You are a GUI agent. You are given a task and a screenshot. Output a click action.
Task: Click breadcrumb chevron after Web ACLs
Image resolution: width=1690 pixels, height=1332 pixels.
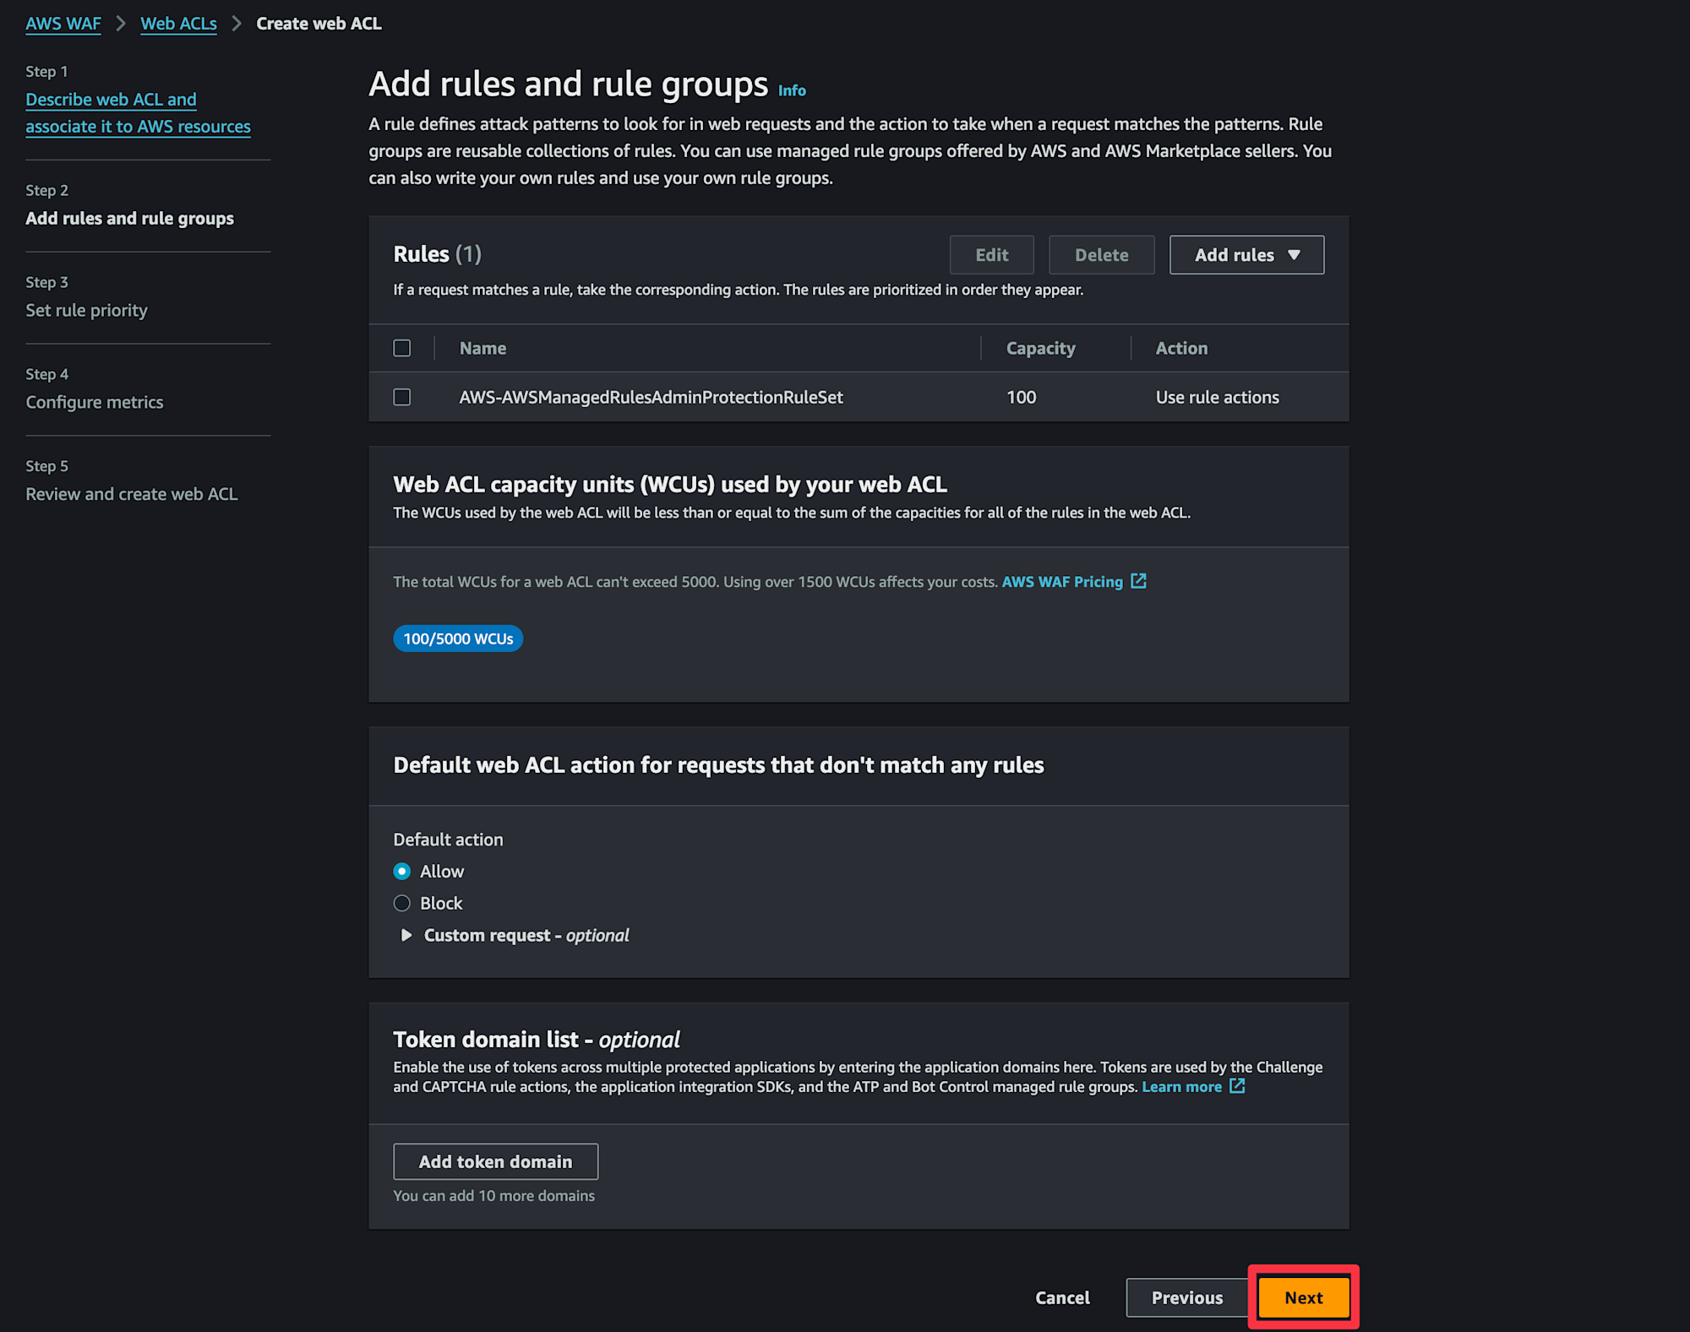pos(237,24)
